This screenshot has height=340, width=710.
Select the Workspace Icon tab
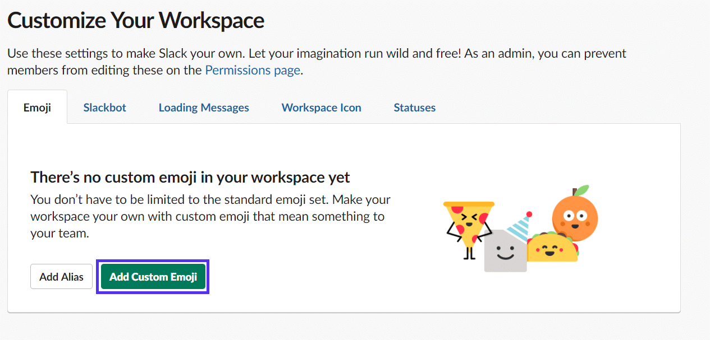point(321,107)
